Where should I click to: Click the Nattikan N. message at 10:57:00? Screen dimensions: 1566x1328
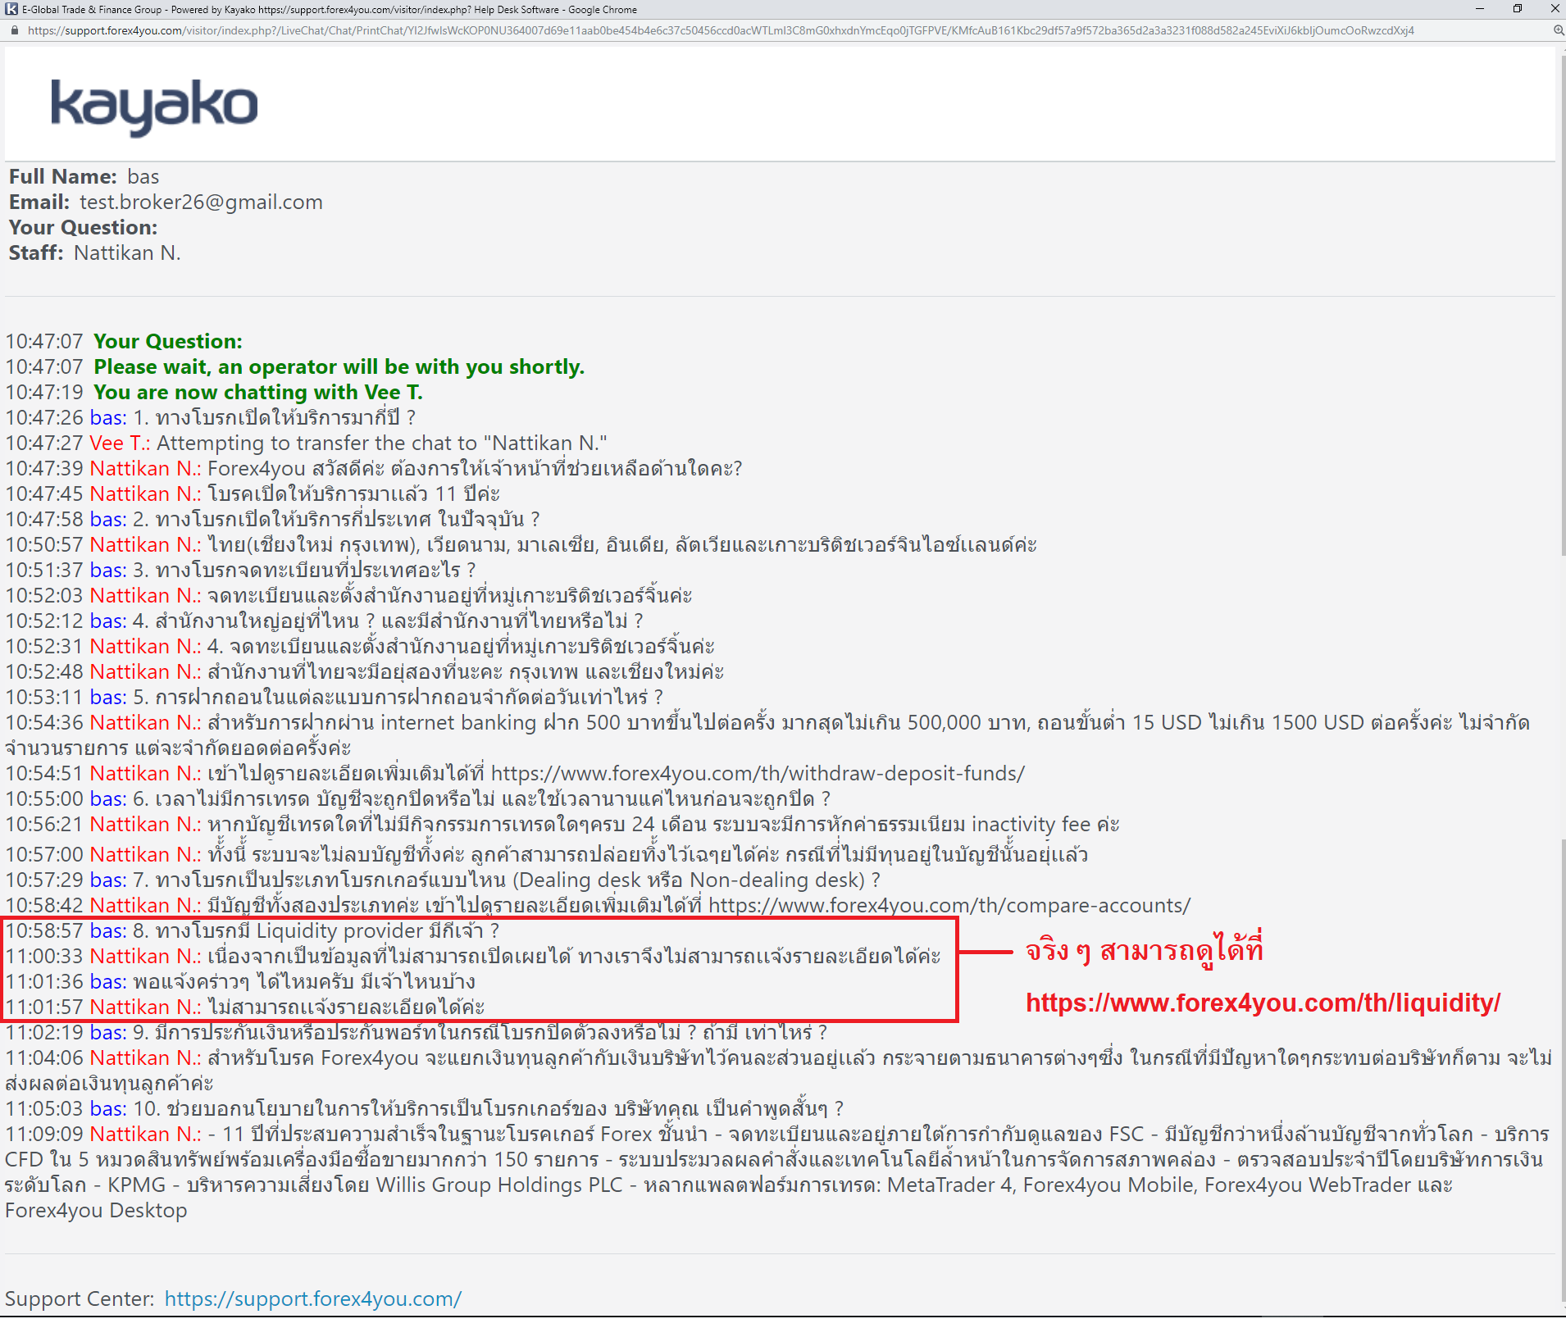547,854
